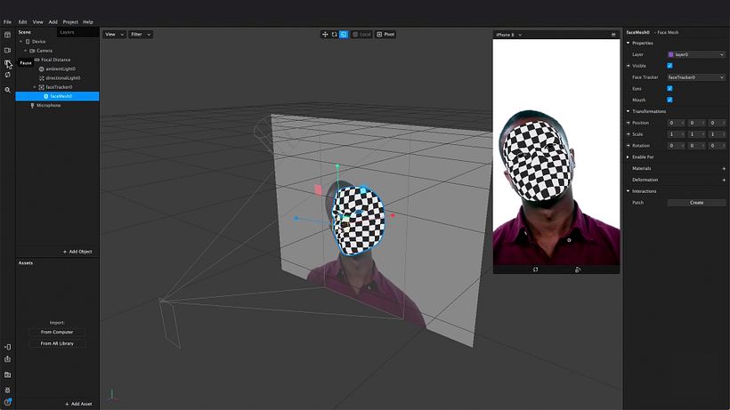Image resolution: width=730 pixels, height=410 pixels.
Task: Open the Project menu
Action: coord(70,22)
